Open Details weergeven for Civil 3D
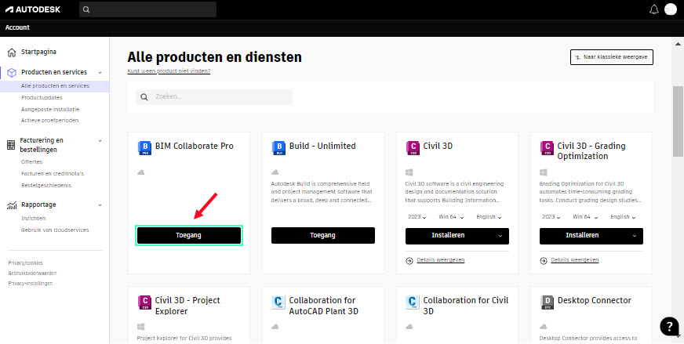Screen dimensions: 684x344 pos(441,260)
